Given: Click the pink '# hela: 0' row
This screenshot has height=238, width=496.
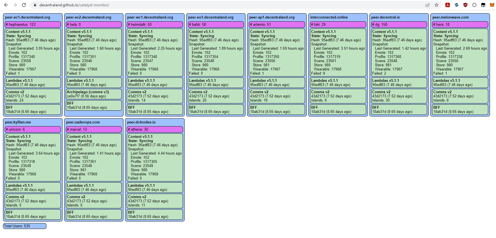Looking at the screenshot, I should click(x=94, y=24).
